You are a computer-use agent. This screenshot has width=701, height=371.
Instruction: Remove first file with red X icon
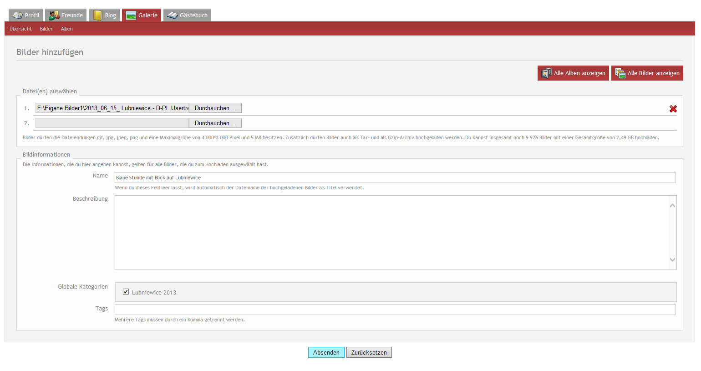pos(673,109)
